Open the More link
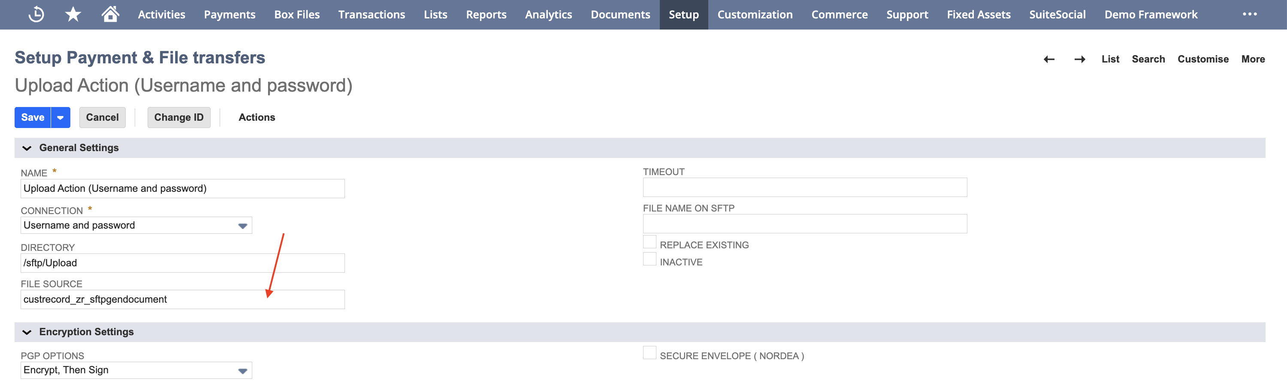The width and height of the screenshot is (1287, 387). pos(1253,60)
